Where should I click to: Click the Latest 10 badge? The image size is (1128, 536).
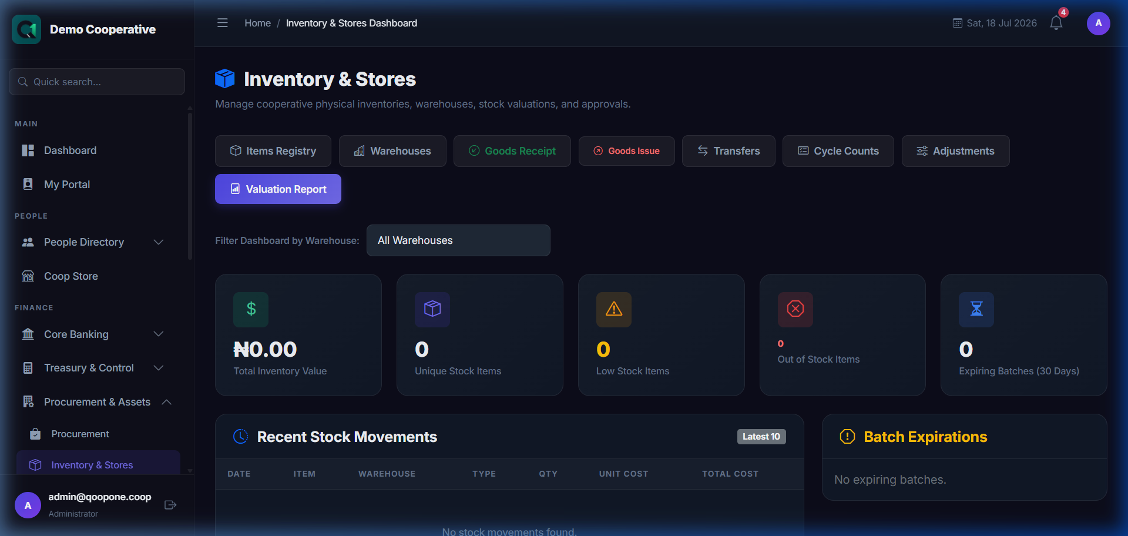761,437
